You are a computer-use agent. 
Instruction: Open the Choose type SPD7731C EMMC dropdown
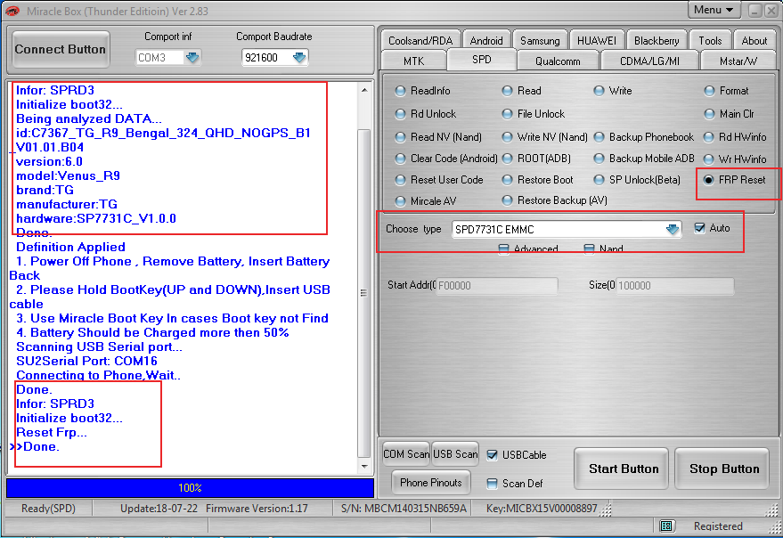click(x=673, y=229)
